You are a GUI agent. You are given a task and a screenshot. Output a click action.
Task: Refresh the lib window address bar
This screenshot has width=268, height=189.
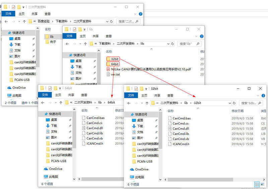173,44
